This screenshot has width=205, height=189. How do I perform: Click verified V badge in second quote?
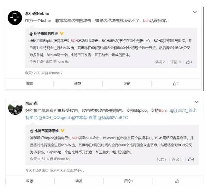(x=63, y=131)
